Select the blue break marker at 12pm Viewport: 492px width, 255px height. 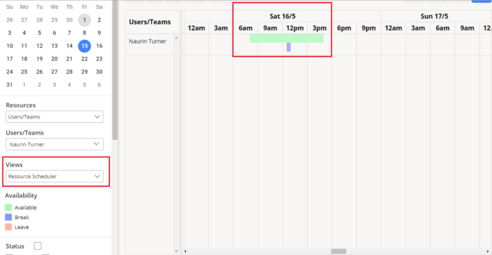point(289,47)
